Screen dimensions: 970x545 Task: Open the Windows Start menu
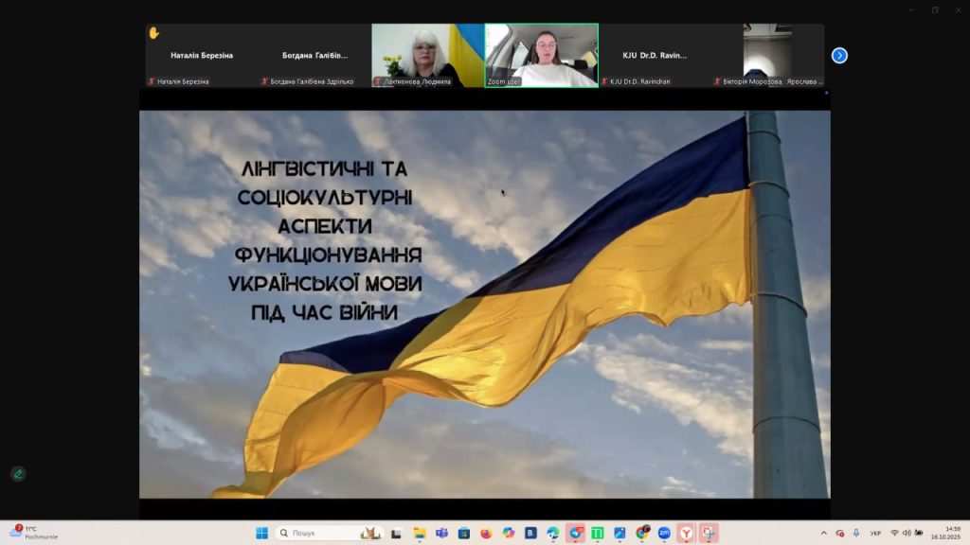coord(261,533)
